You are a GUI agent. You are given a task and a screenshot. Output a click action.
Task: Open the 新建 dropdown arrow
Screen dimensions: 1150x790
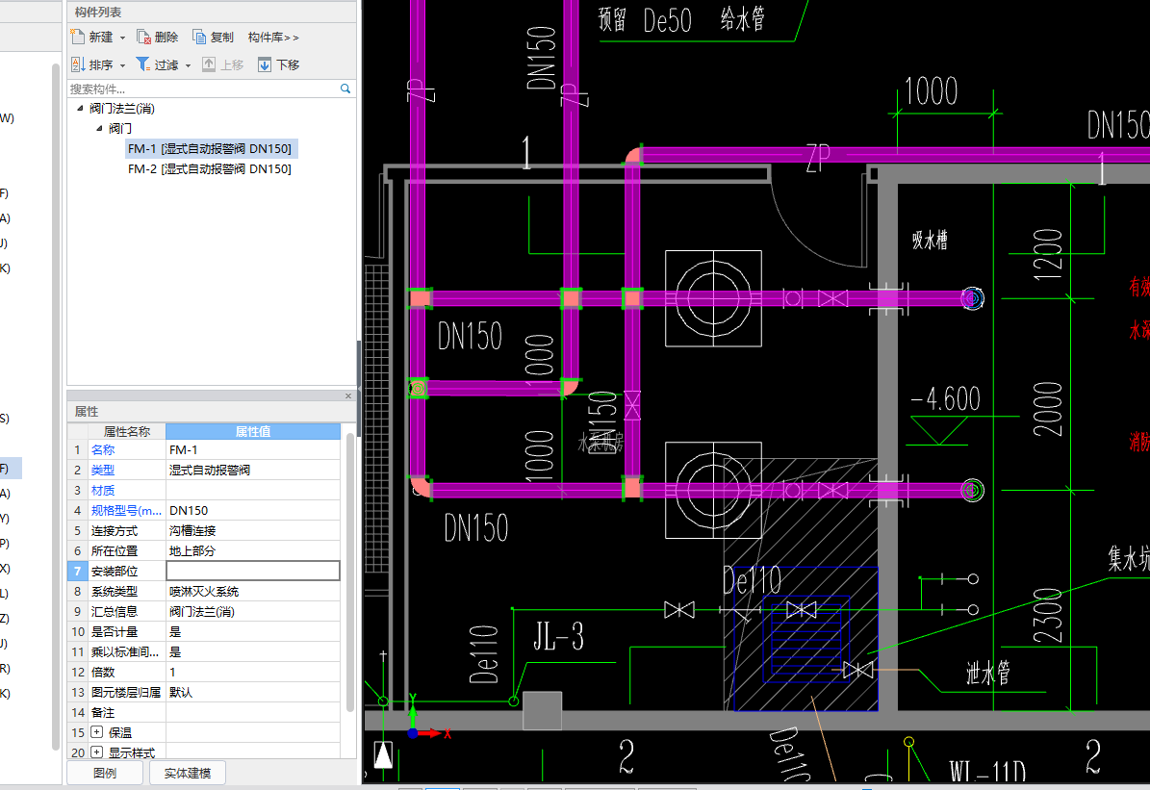point(122,38)
